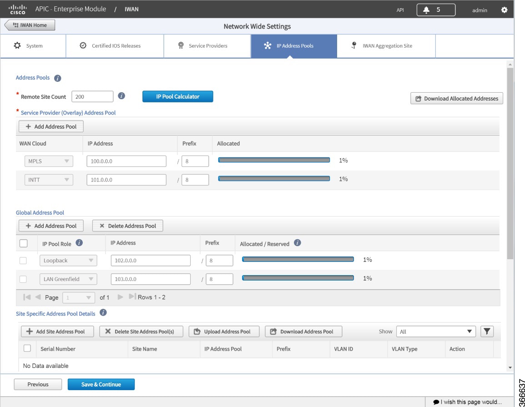The width and height of the screenshot is (525, 407).
Task: Click the MPLS row Prefix field
Action: pyautogui.click(x=195, y=161)
